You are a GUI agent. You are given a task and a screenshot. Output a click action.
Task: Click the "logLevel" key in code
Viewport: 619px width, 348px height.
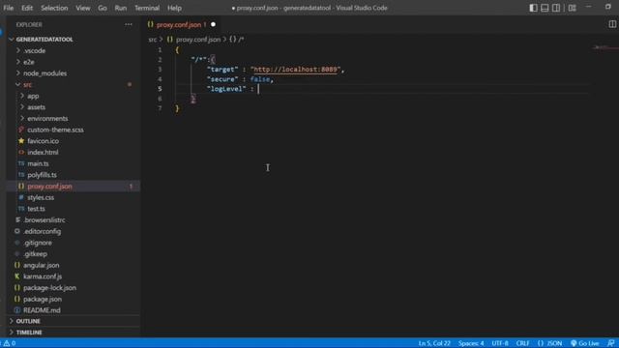226,89
